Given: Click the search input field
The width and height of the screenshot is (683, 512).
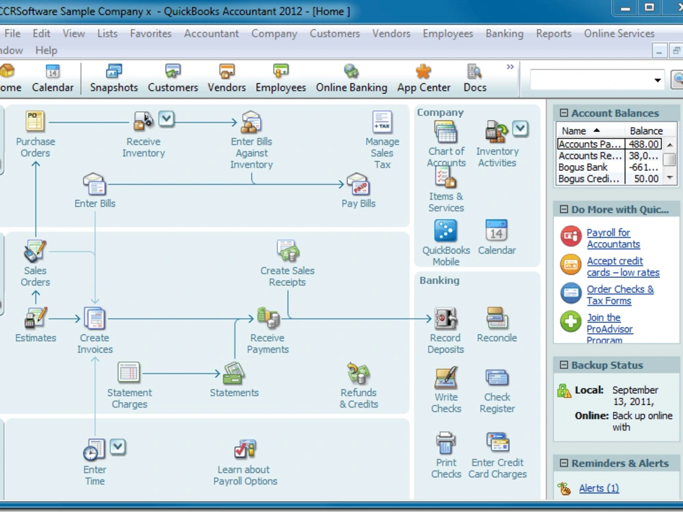Looking at the screenshot, I should coord(591,80).
